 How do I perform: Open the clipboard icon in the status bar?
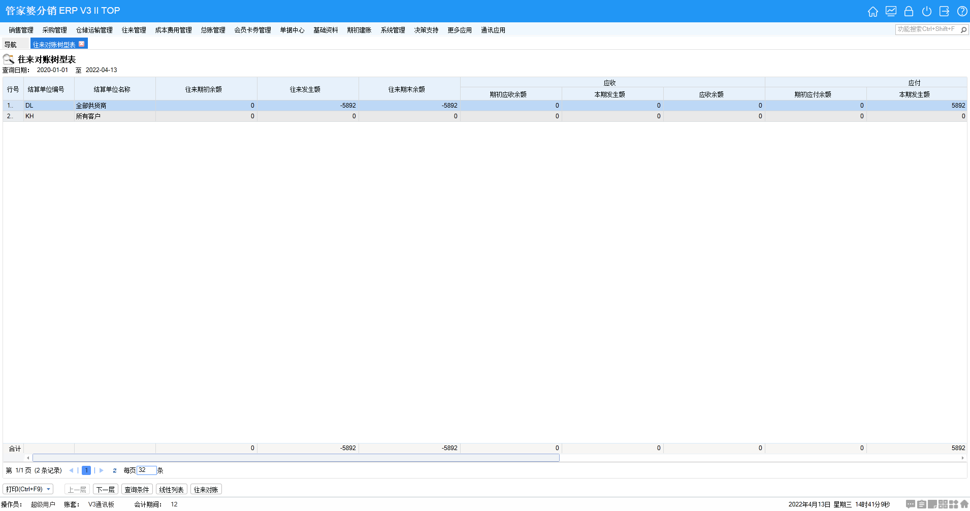922,504
